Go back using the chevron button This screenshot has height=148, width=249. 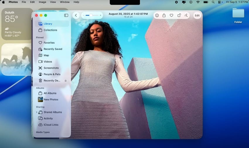coord(76,15)
